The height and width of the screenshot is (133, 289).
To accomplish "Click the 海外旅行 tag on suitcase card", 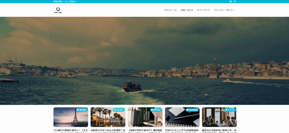I will coord(156,110).
